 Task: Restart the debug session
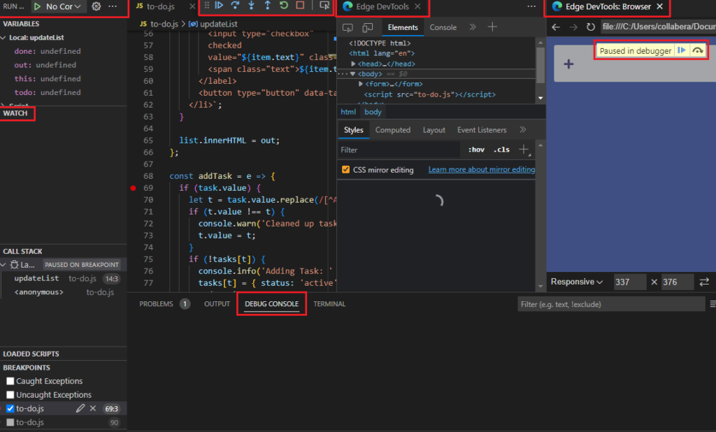pyautogui.click(x=284, y=5)
